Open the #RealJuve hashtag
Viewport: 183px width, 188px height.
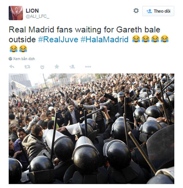coord(58,39)
